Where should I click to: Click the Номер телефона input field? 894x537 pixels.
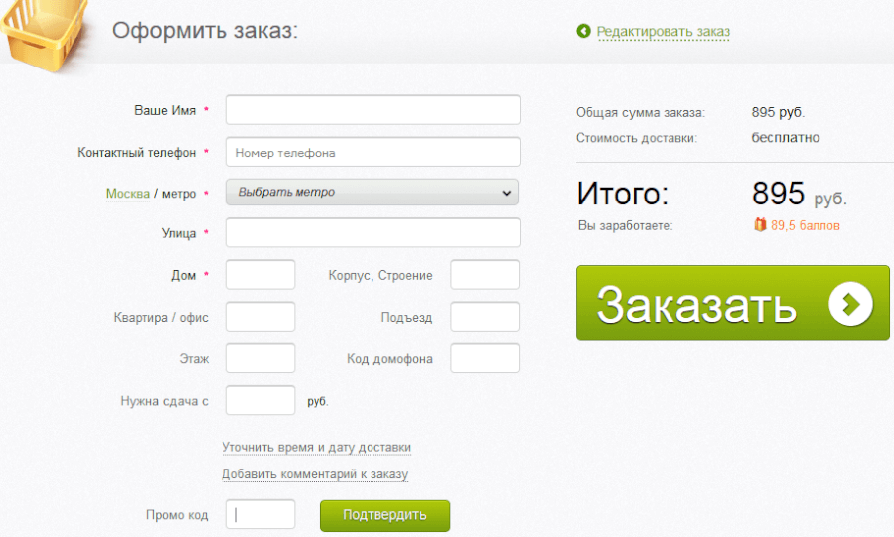point(372,152)
